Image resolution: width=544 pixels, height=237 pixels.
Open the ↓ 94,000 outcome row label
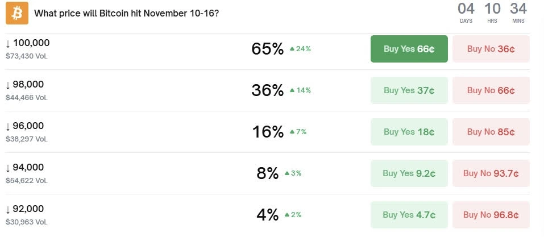pyautogui.click(x=25, y=167)
